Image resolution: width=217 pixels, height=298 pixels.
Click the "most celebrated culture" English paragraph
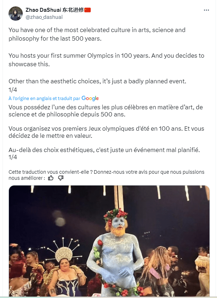tap(97, 34)
